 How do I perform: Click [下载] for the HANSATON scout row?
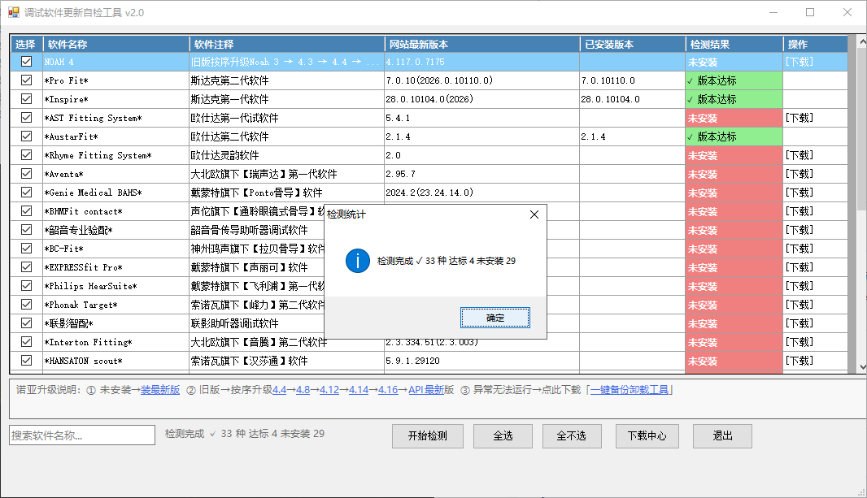(799, 361)
